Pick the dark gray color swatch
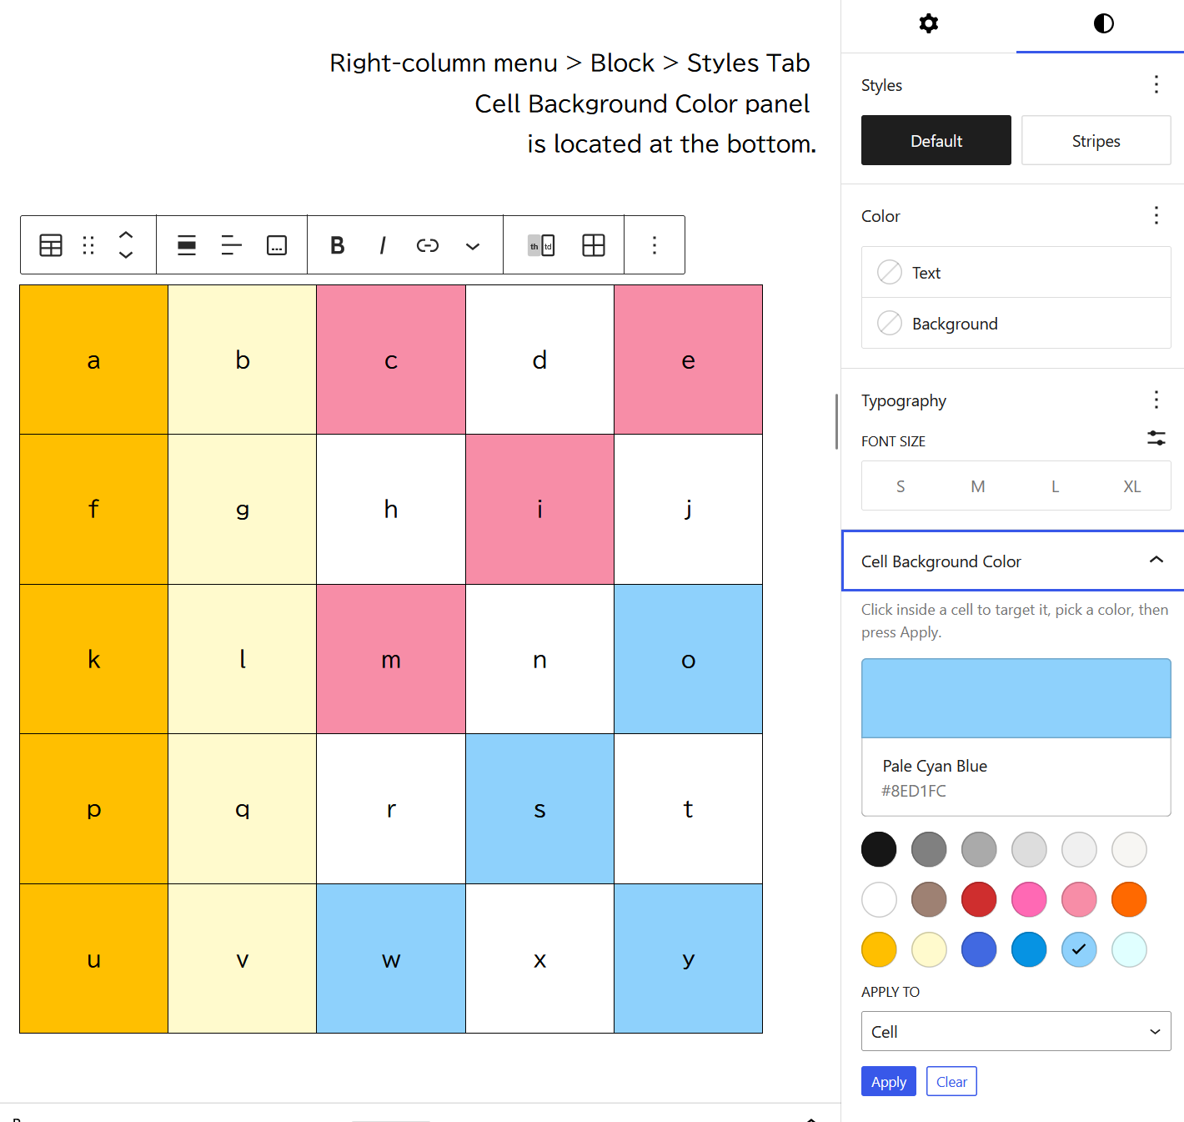 (x=929, y=849)
